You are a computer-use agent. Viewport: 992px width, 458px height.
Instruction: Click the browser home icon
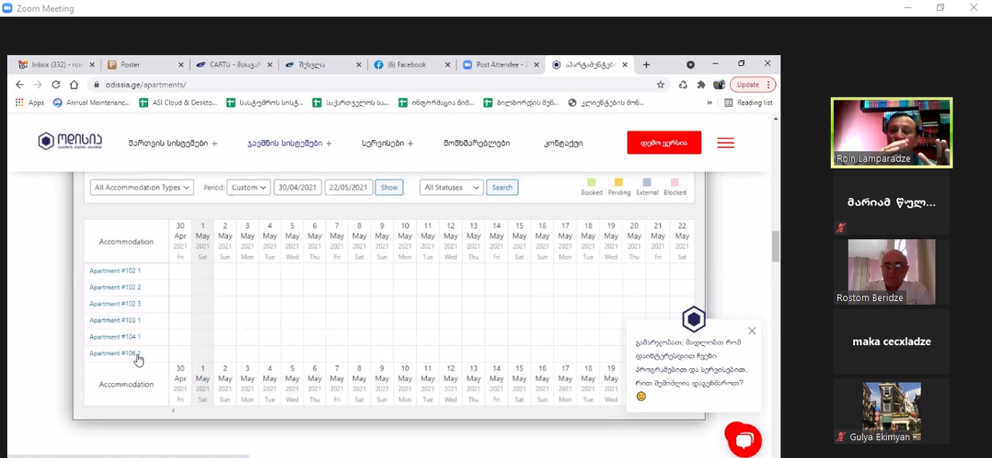(74, 84)
